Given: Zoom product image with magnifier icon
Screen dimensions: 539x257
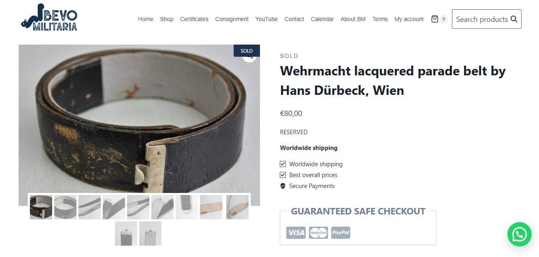Looking at the screenshot, I should coord(250,56).
